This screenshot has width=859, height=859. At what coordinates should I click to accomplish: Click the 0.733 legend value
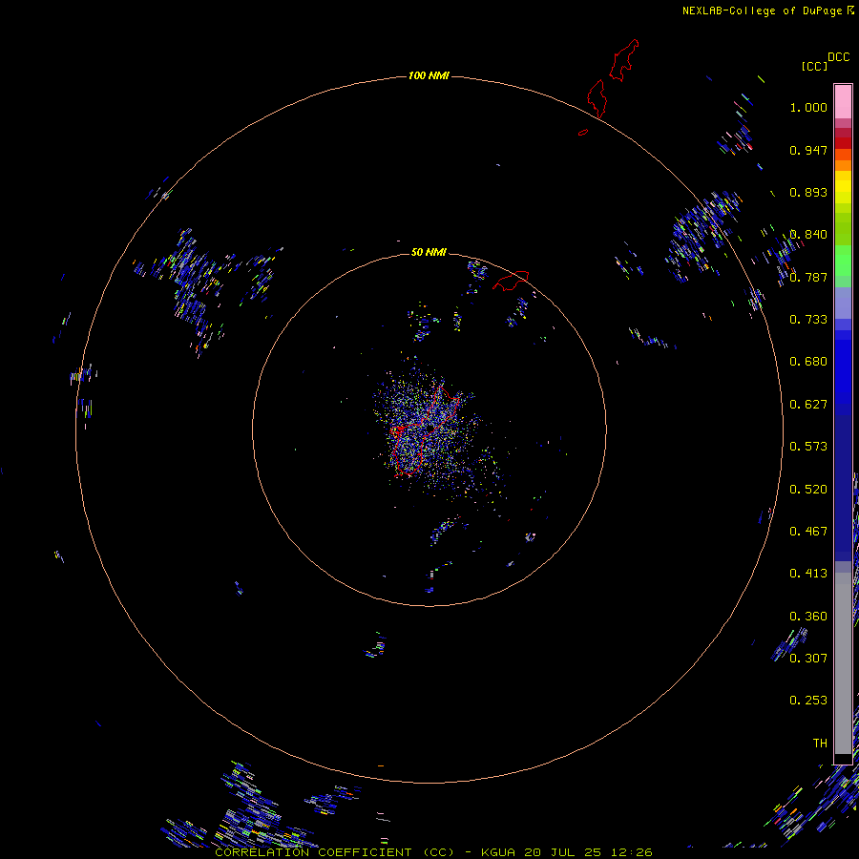click(x=808, y=320)
